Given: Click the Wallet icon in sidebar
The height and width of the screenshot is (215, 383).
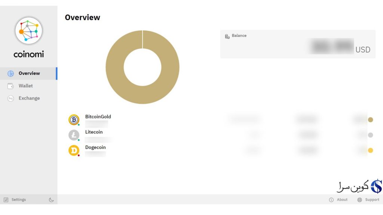Looking at the screenshot, I should pos(11,86).
